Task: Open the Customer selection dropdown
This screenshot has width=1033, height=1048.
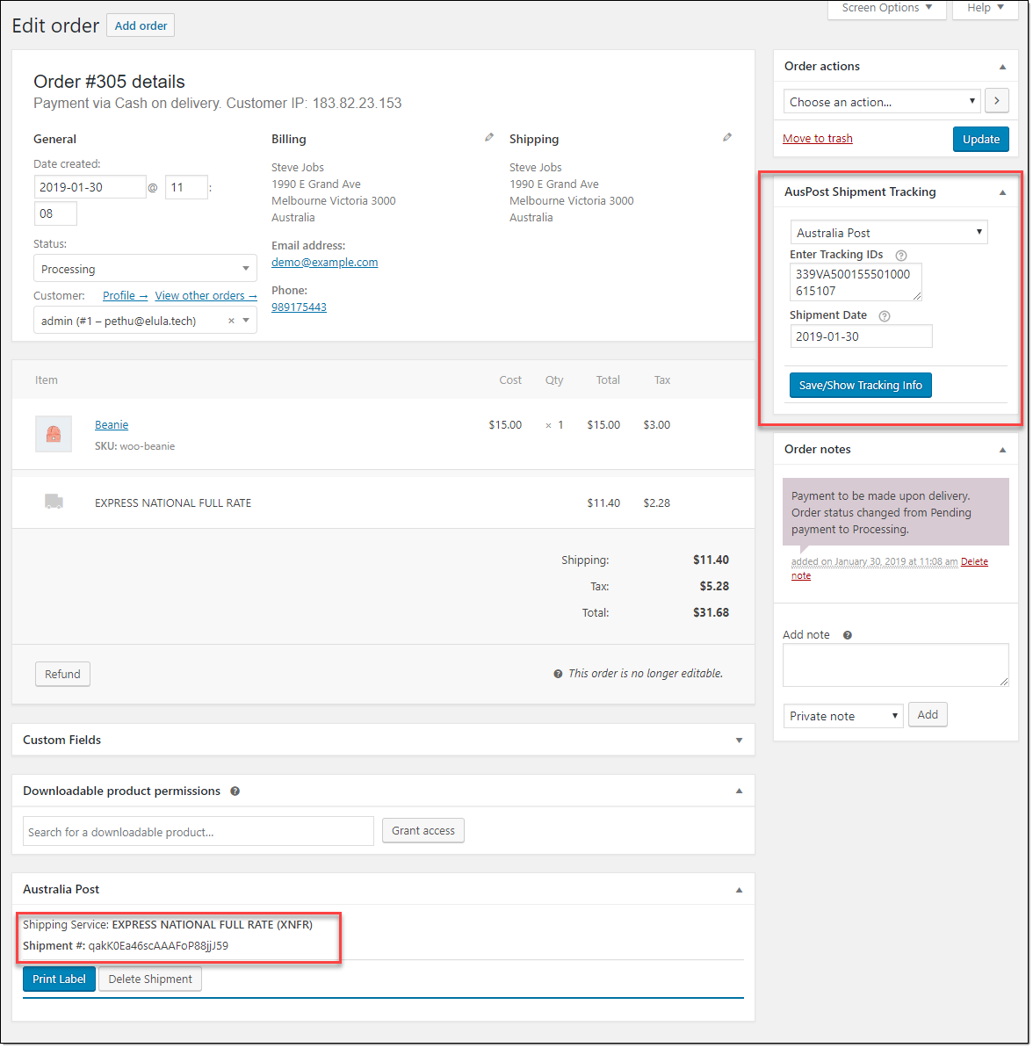Action: (x=145, y=321)
